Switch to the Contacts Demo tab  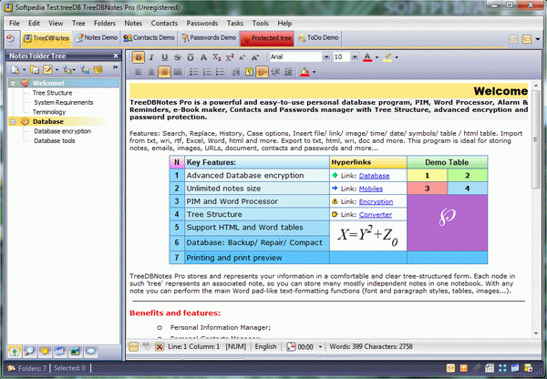[x=151, y=38]
